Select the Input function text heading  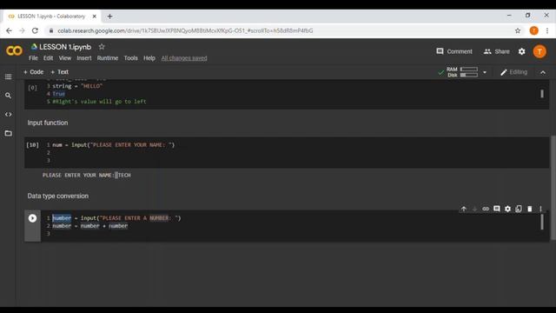pos(48,123)
